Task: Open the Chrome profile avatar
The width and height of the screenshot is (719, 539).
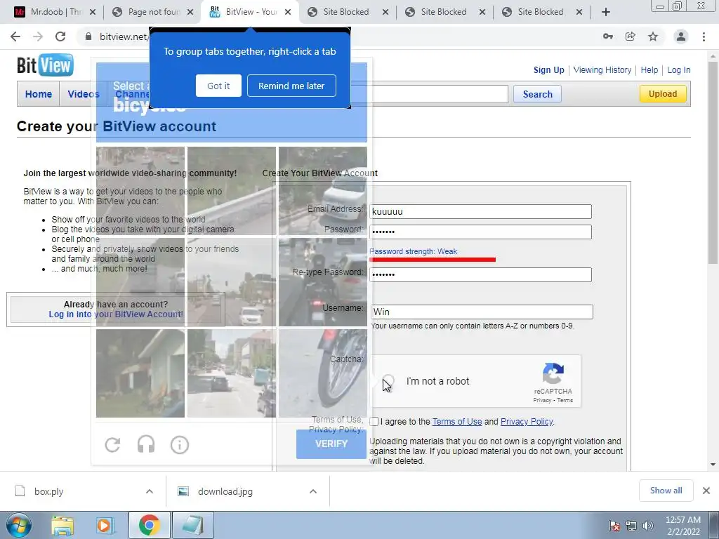Action: [681, 36]
